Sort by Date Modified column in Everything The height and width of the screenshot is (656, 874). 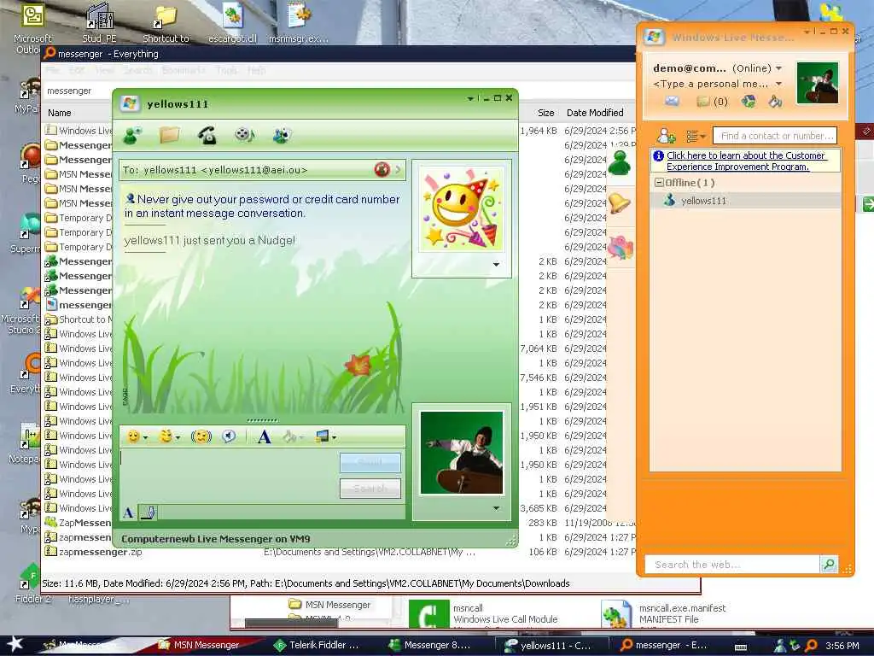pyautogui.click(x=595, y=113)
